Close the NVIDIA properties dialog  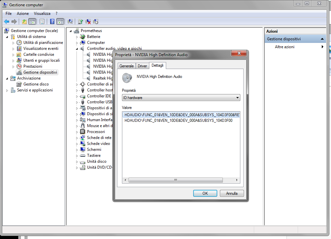pyautogui.click(x=239, y=53)
